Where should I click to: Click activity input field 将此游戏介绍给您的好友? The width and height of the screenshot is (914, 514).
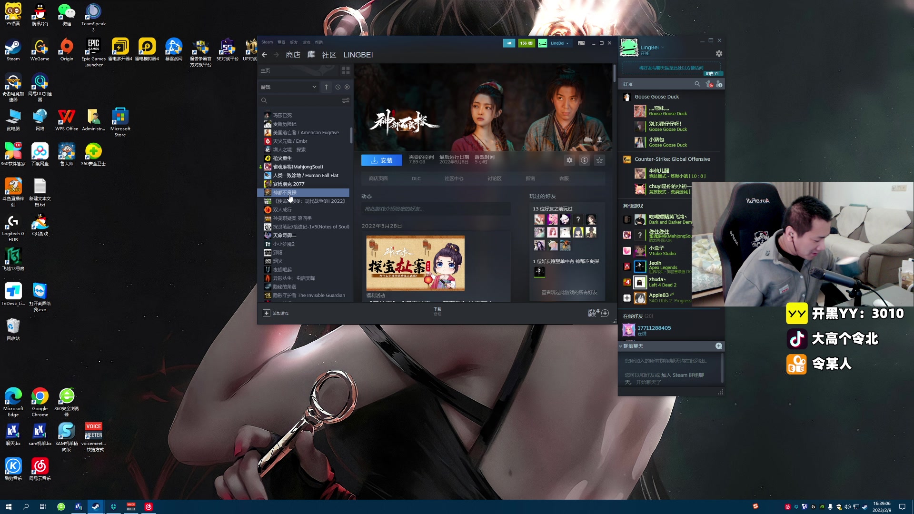[x=436, y=208]
